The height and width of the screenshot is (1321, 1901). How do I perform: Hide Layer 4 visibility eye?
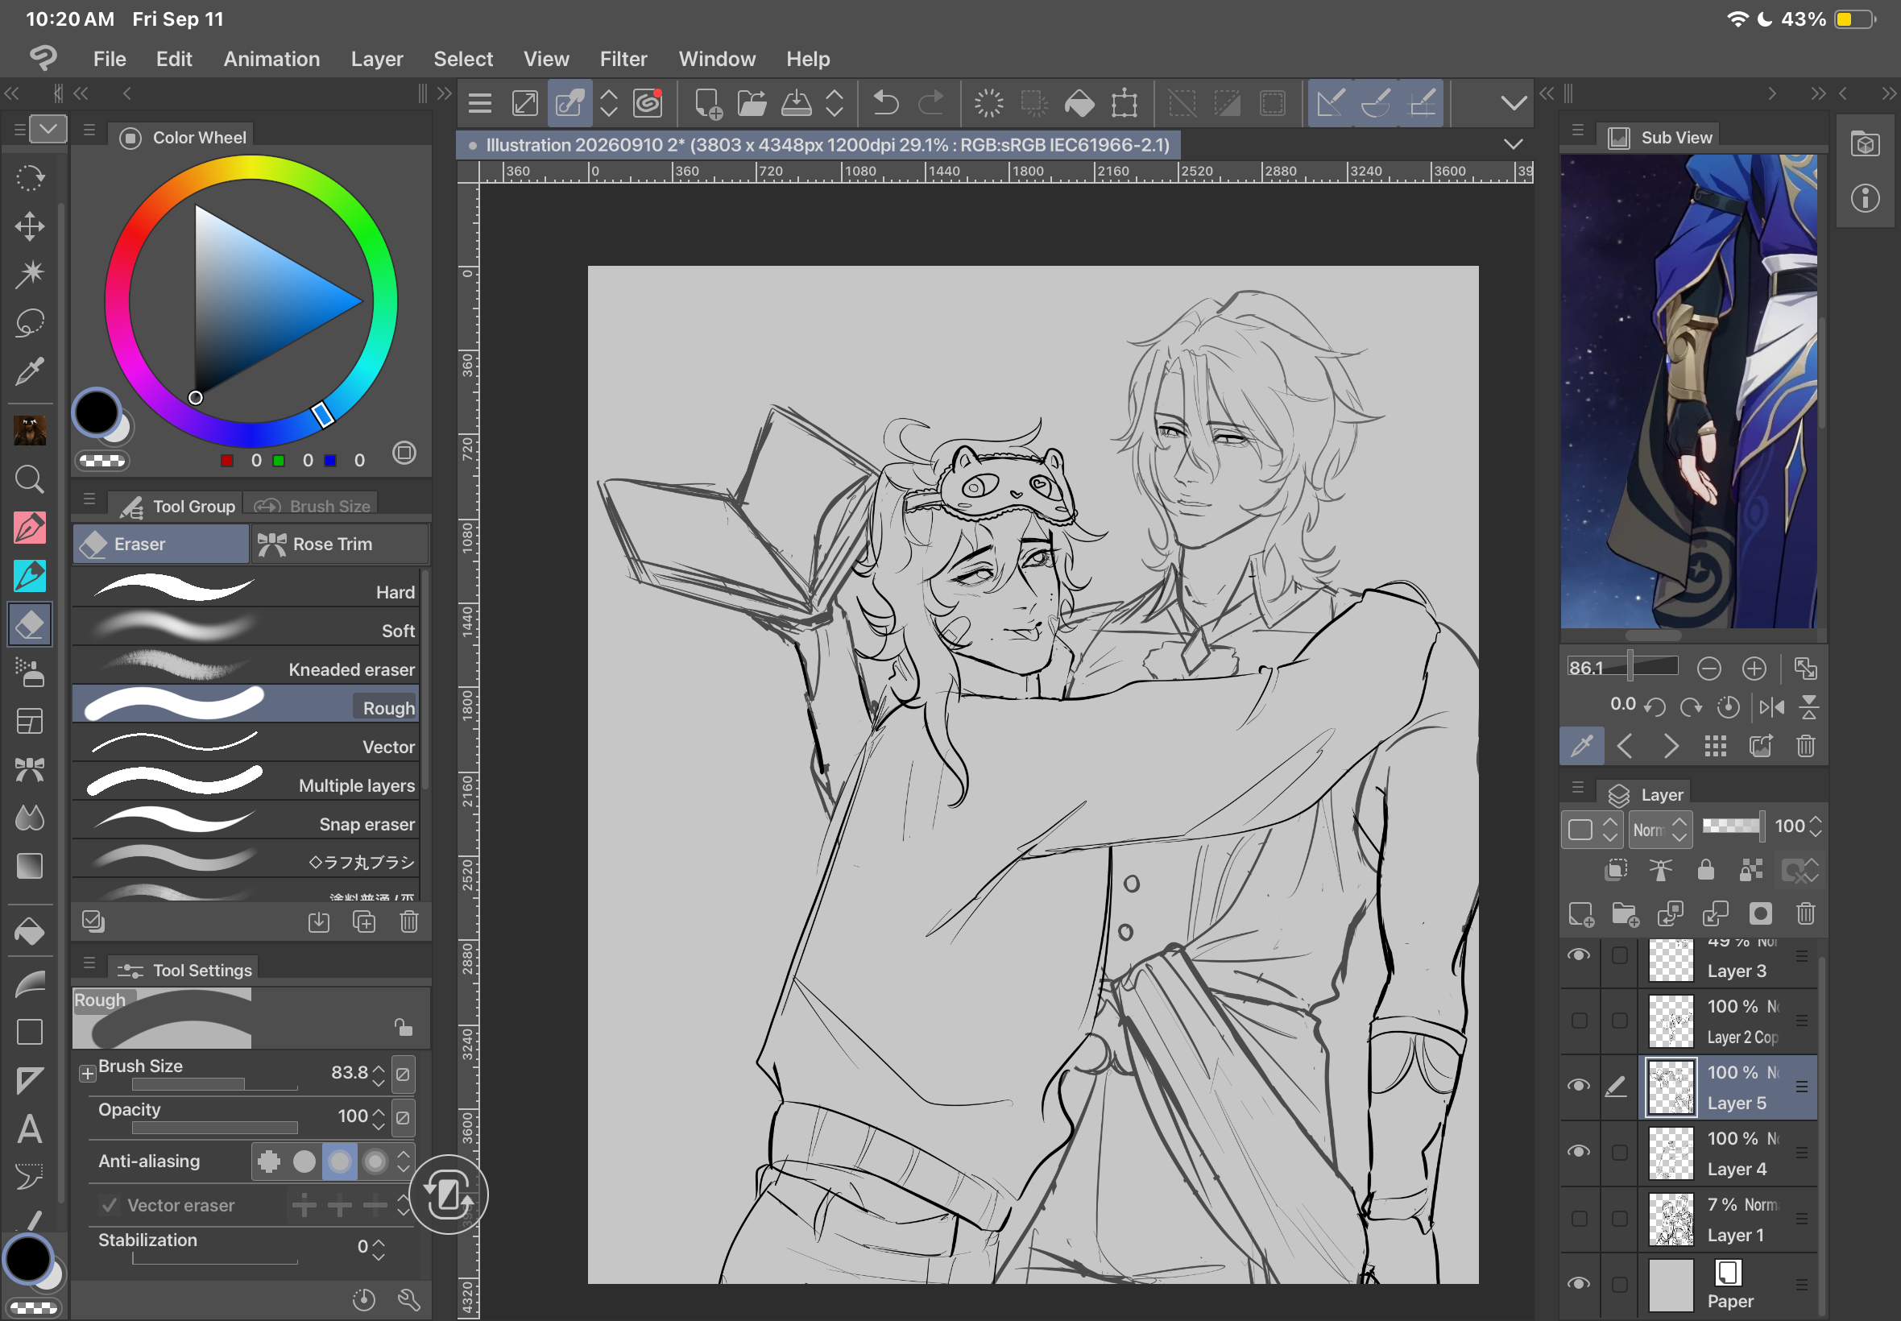1579,1151
